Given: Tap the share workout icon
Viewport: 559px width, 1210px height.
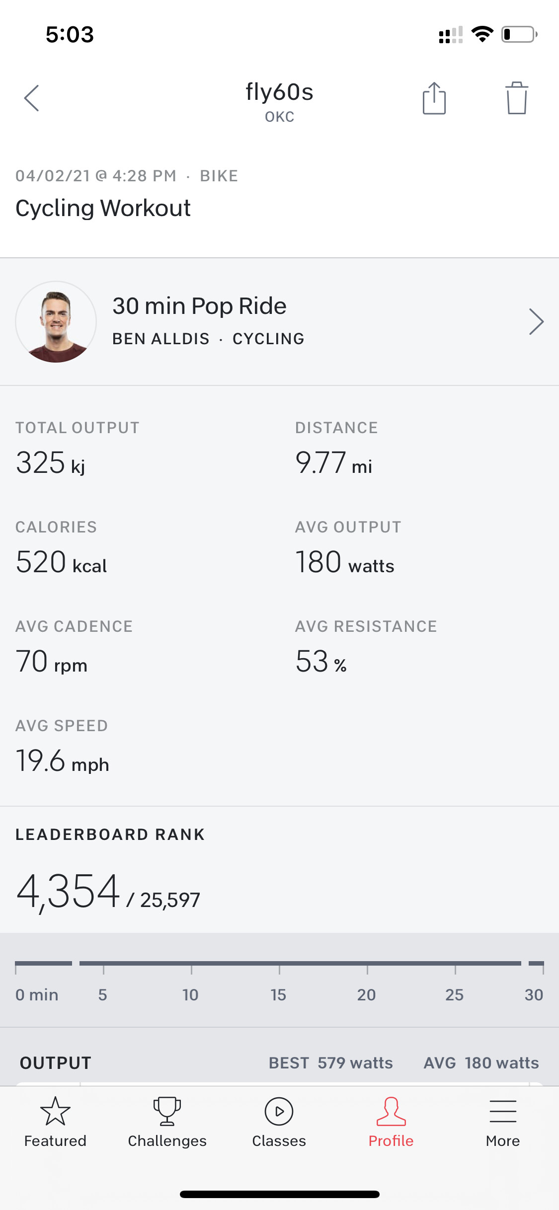Looking at the screenshot, I should (434, 98).
